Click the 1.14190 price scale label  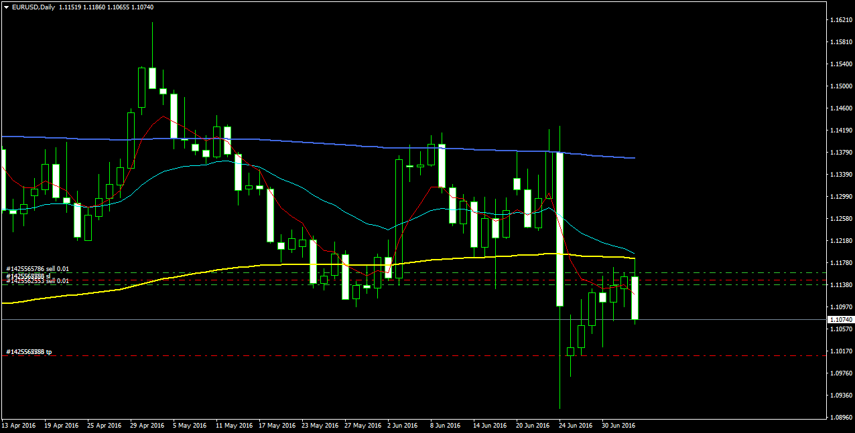coord(842,131)
